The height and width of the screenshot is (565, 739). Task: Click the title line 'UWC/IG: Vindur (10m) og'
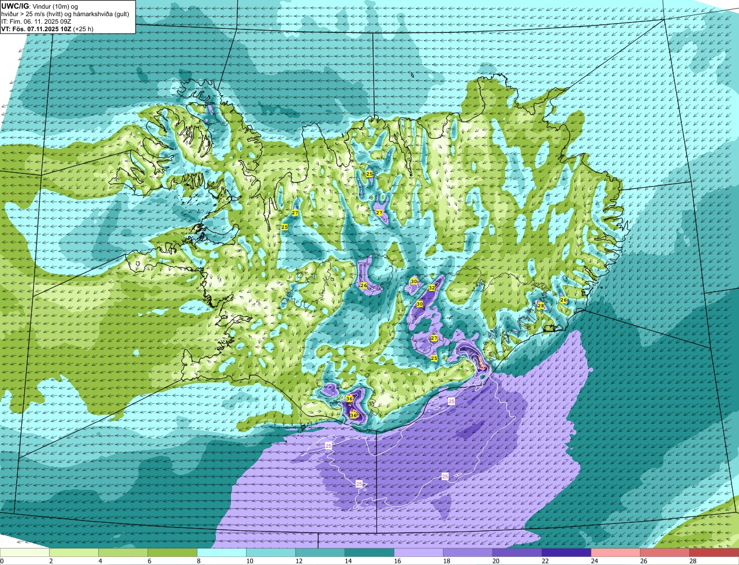[40, 6]
